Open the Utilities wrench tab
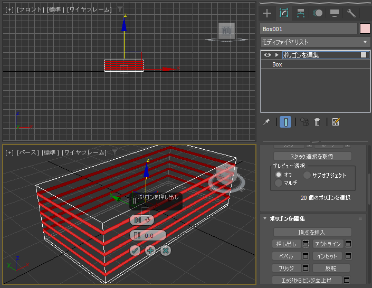372x288 pixels. [x=351, y=13]
